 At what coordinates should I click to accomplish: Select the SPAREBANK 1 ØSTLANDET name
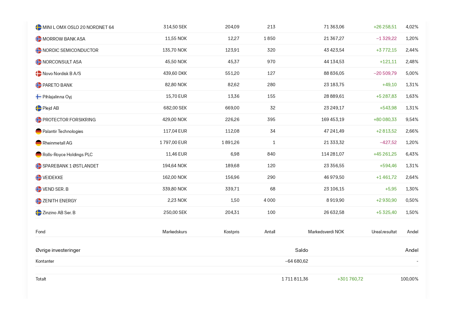pyautogui.click(x=71, y=166)
